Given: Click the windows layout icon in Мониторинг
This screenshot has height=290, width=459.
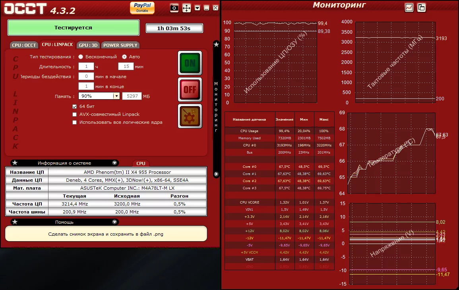Looking at the screenshot, I should [422, 8].
